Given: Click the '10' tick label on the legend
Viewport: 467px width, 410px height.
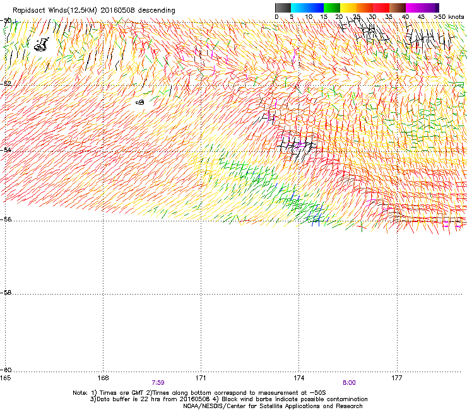Looking at the screenshot, I should click(309, 17).
